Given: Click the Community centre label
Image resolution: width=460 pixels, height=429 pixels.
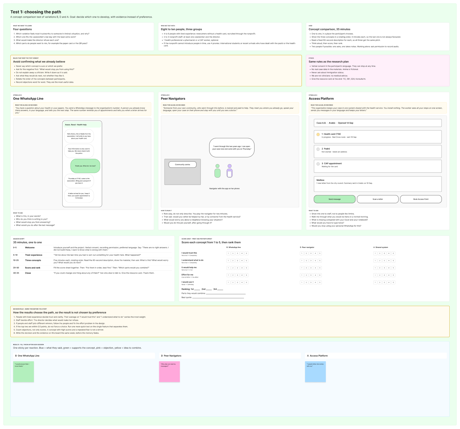Looking at the screenshot, I should (x=183, y=164).
